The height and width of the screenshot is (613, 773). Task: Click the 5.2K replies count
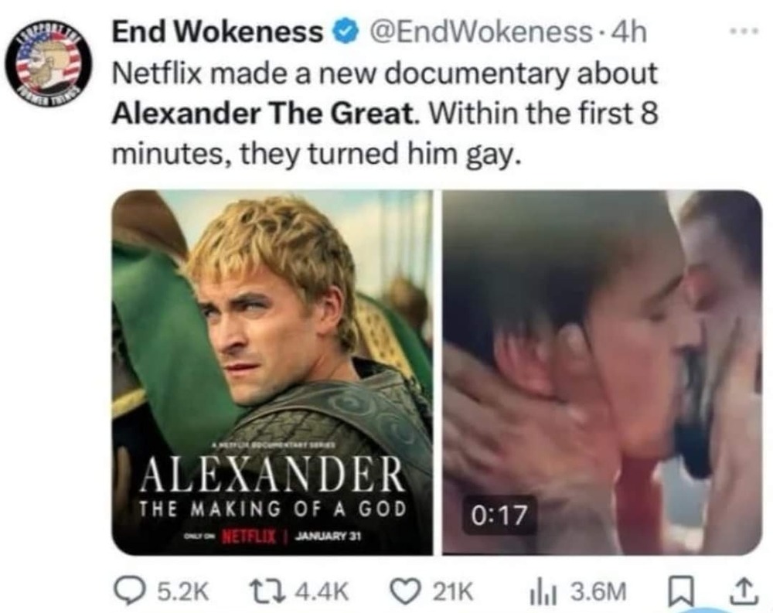pos(183,592)
